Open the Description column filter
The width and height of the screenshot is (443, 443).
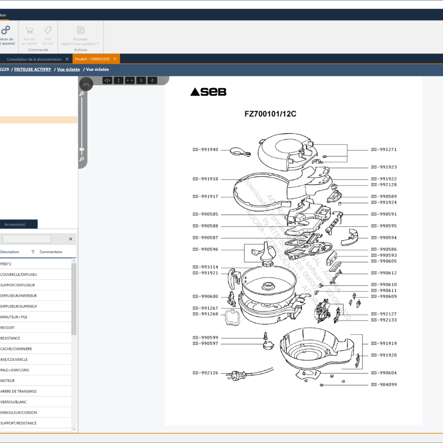(x=33, y=252)
